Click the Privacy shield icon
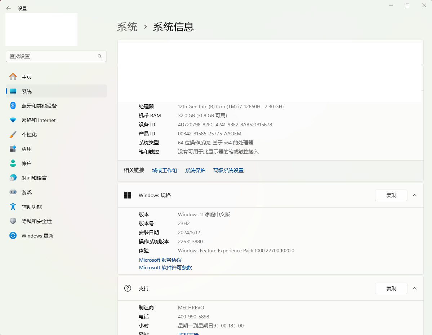The width and height of the screenshot is (432, 335). [x=13, y=221]
